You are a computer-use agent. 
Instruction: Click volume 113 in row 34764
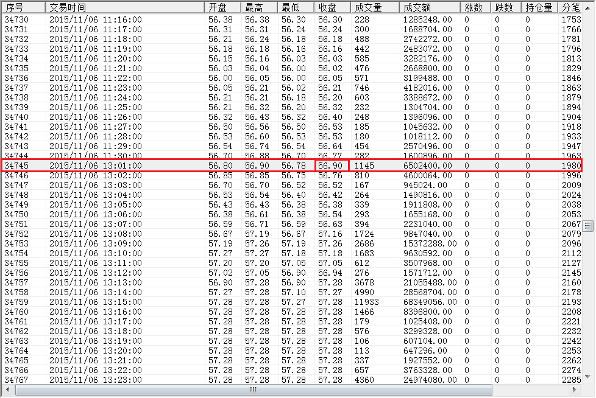click(x=362, y=351)
